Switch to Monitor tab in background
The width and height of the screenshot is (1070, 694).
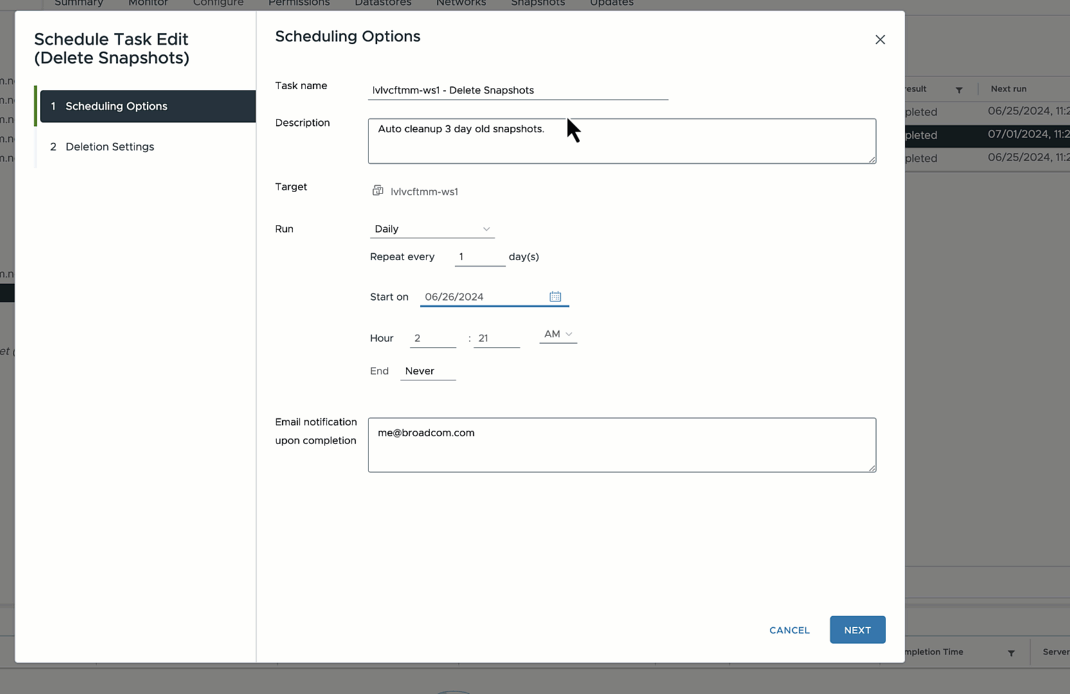[x=148, y=3]
